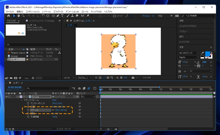
Task: Click the trash icon in the Project panel
Action: tap(33, 78)
